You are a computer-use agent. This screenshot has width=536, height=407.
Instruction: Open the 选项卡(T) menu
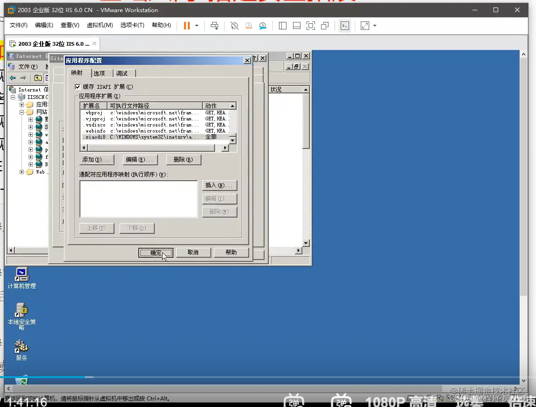tap(132, 25)
